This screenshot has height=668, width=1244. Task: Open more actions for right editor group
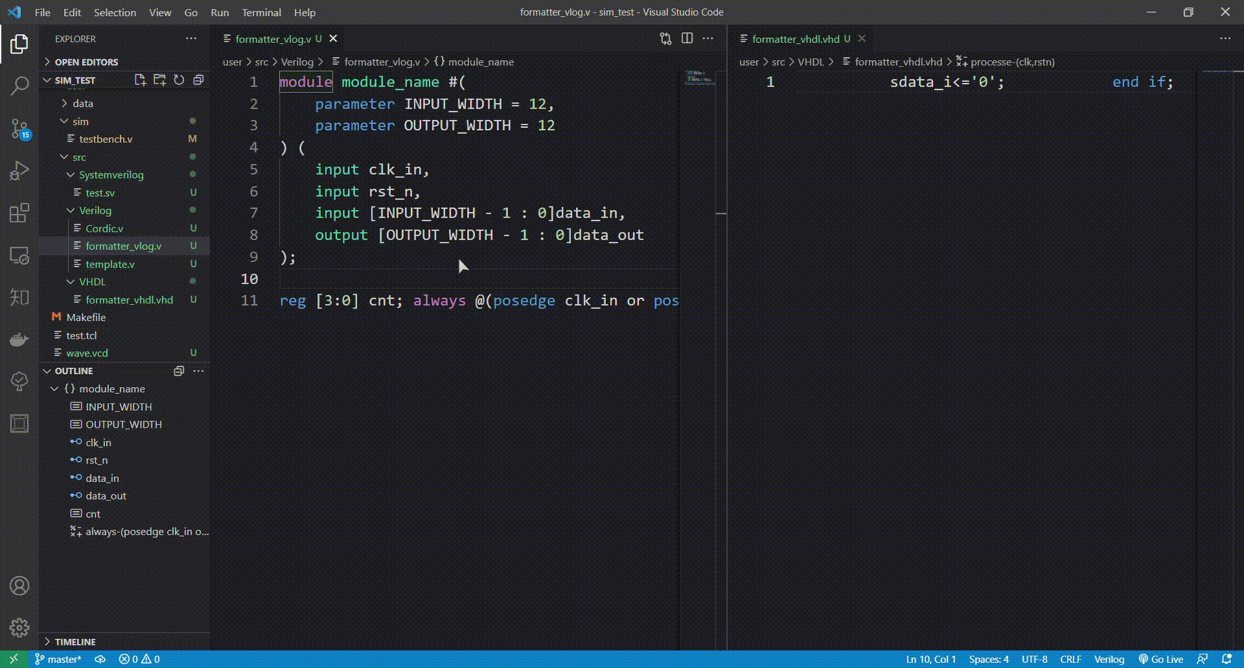coord(1225,39)
